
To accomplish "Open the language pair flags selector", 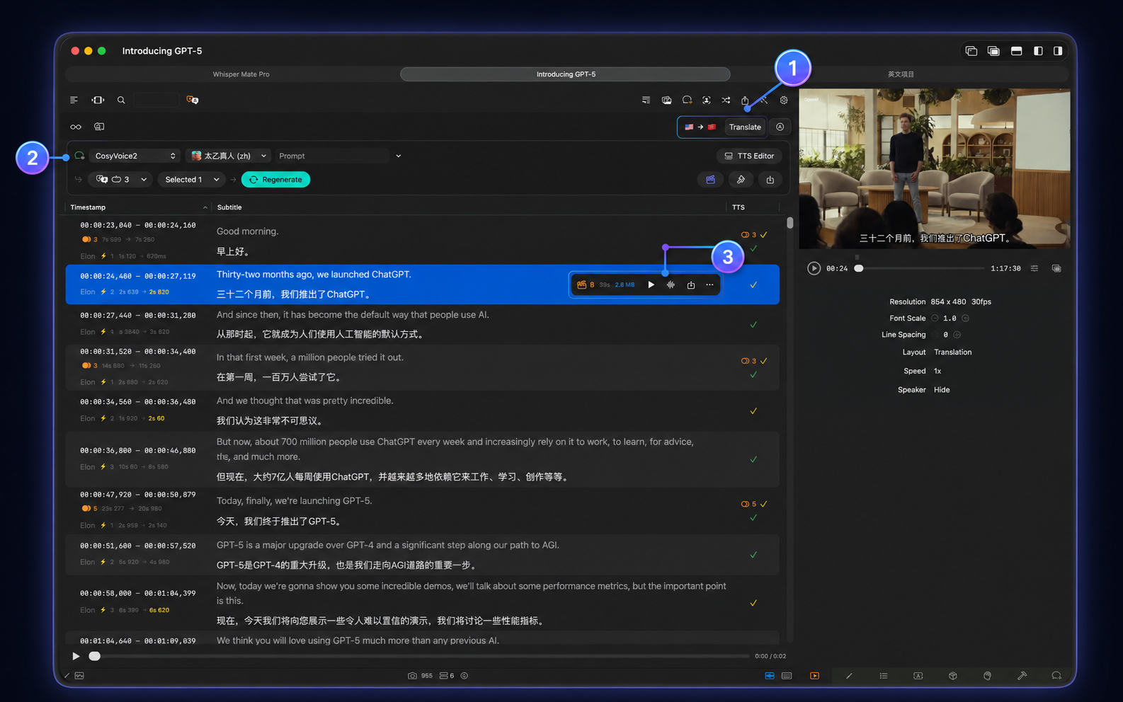I will 701,127.
